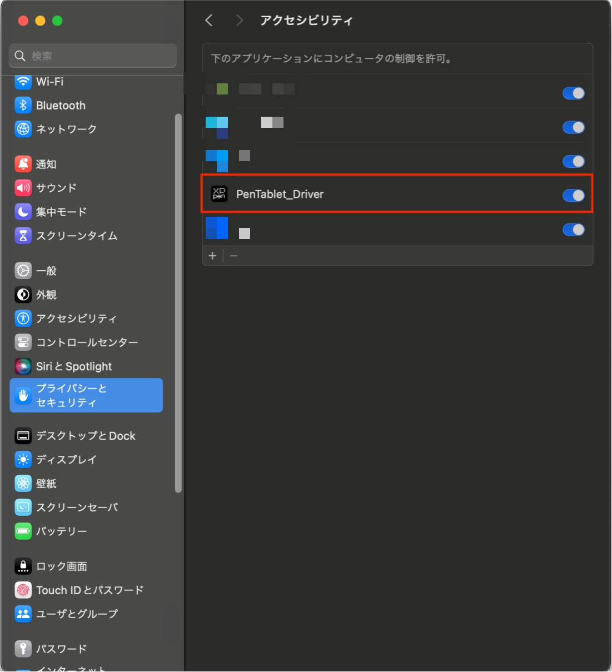Select プライバシーとセキュリティ in sidebar
The image size is (612, 672).
[x=86, y=395]
